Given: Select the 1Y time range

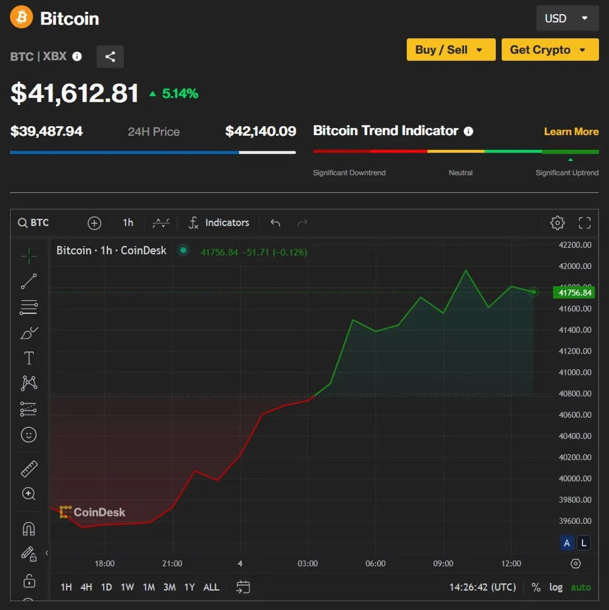Looking at the screenshot, I should (190, 587).
